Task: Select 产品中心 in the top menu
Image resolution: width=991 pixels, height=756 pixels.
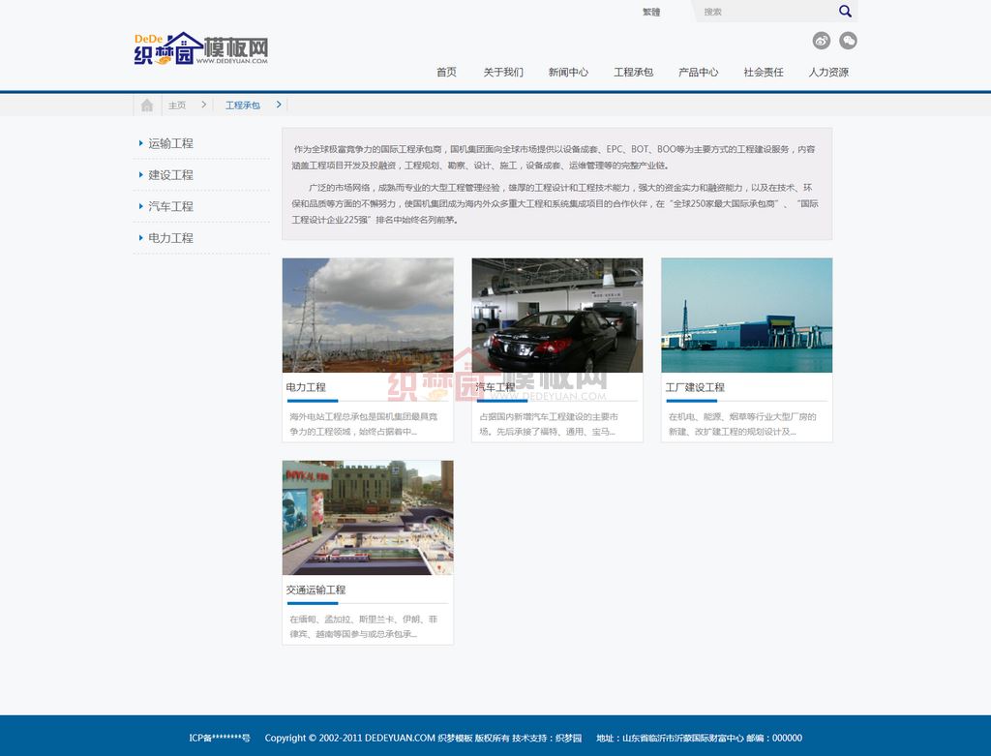Action: point(698,73)
